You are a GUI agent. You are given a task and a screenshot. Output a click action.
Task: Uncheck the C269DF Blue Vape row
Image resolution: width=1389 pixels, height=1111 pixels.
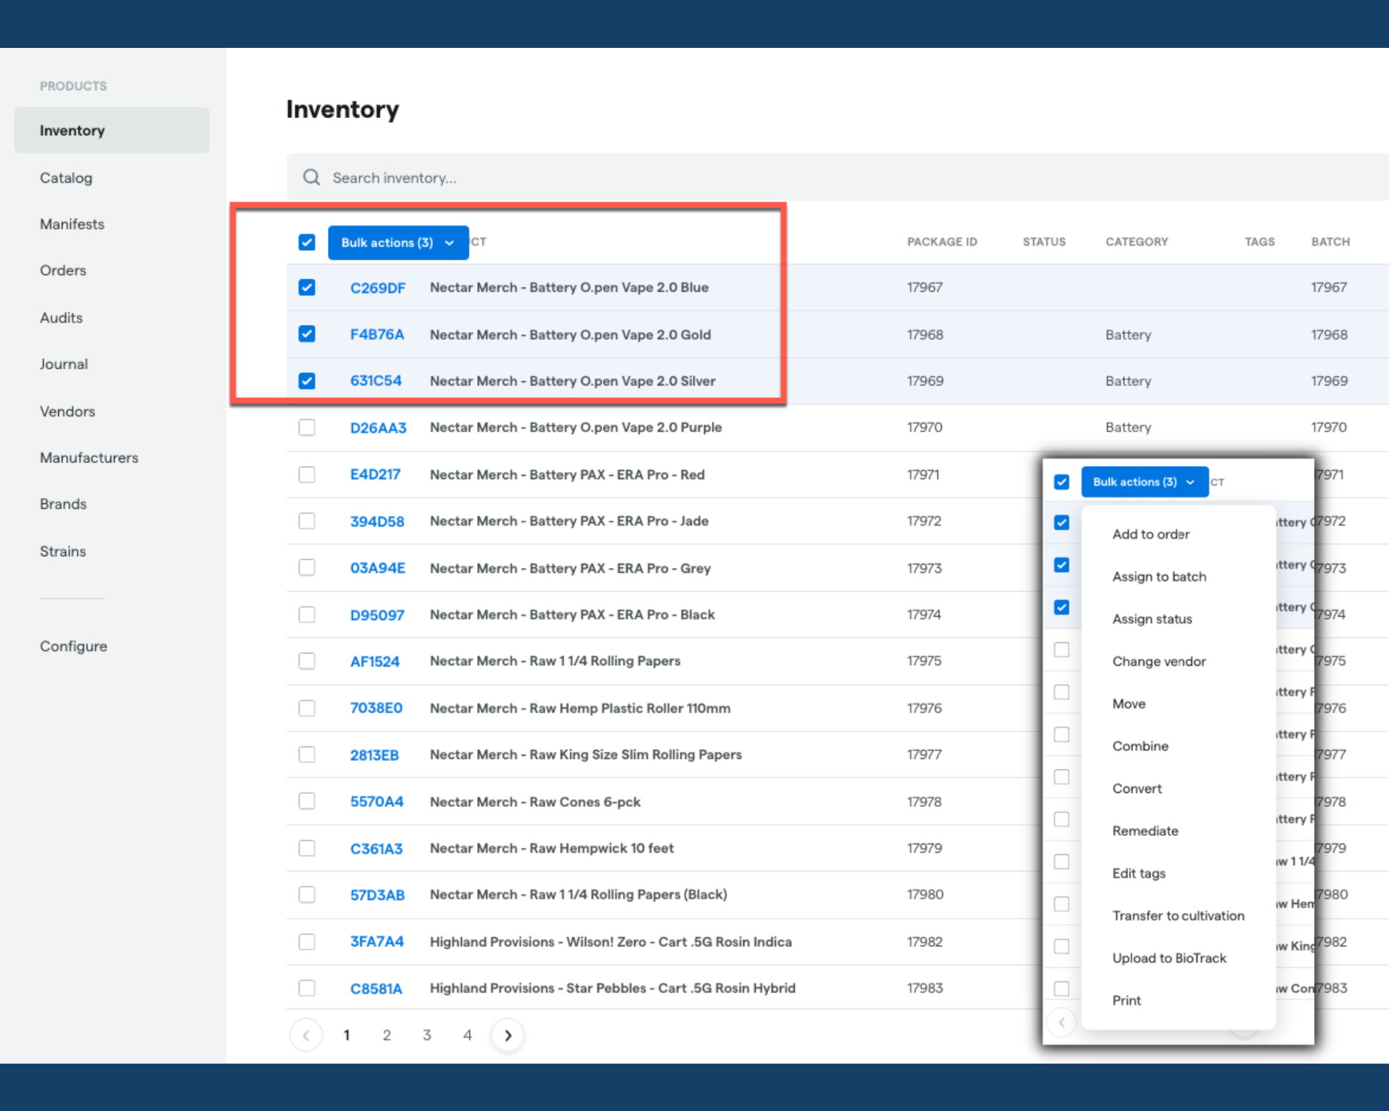click(x=306, y=287)
